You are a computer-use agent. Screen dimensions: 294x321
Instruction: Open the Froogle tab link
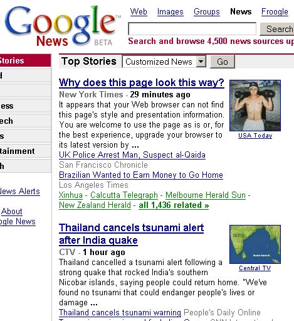pos(275,11)
